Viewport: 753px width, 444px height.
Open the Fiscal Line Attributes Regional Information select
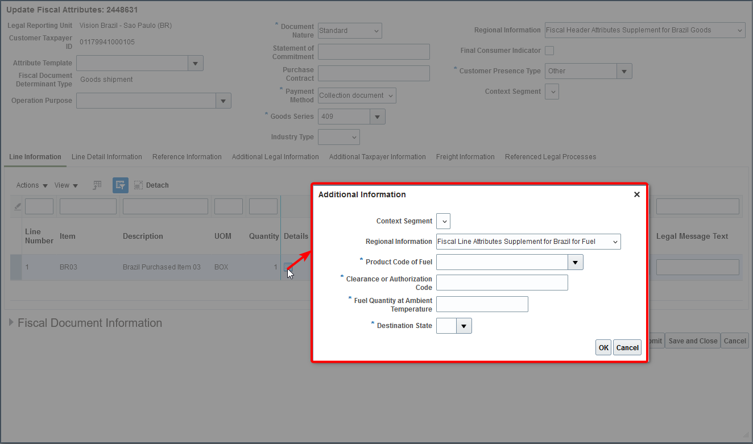(x=528, y=242)
